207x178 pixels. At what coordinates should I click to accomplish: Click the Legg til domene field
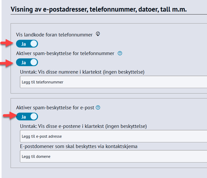coord(113,156)
